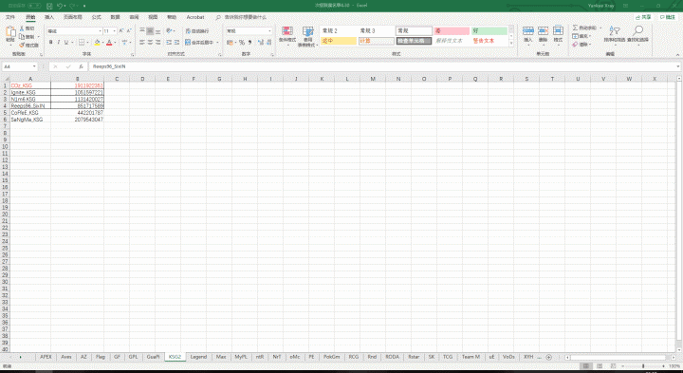The width and height of the screenshot is (683, 373).
Task: Open Conditional Formatting menu
Action: [287, 36]
